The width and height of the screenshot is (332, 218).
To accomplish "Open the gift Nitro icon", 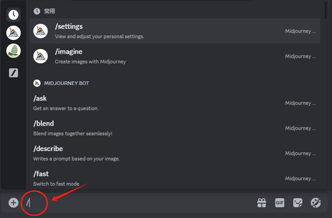I will coord(262,203).
